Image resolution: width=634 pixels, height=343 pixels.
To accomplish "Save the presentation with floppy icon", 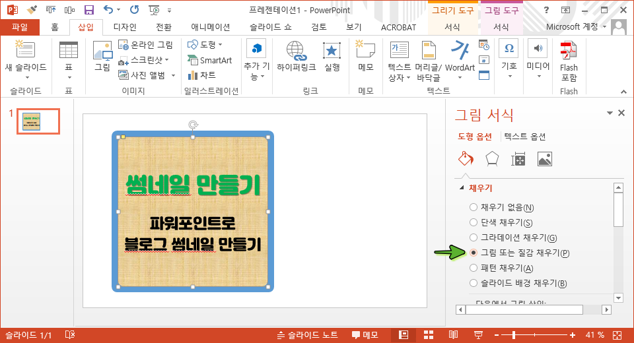I will 88,10.
